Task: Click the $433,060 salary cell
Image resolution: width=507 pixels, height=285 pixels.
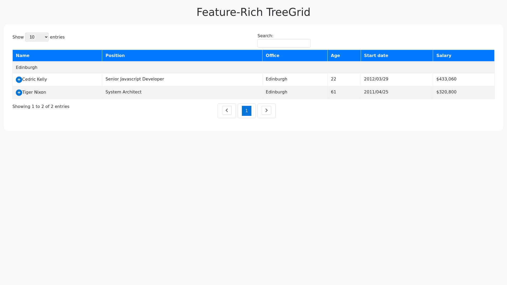Action: tap(446, 79)
